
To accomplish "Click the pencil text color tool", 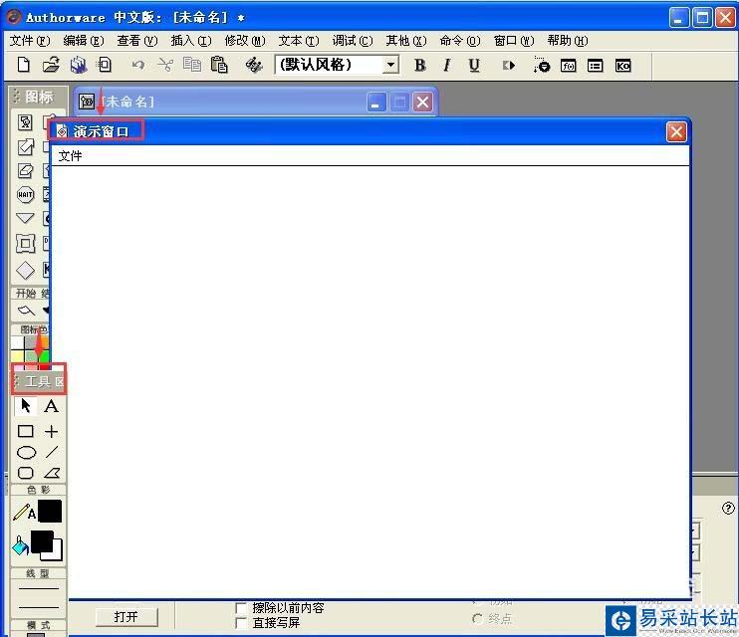I will [24, 512].
